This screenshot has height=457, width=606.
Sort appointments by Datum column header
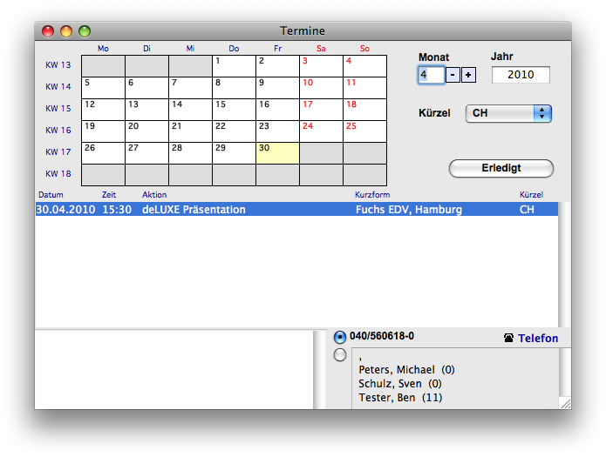pyautogui.click(x=51, y=195)
